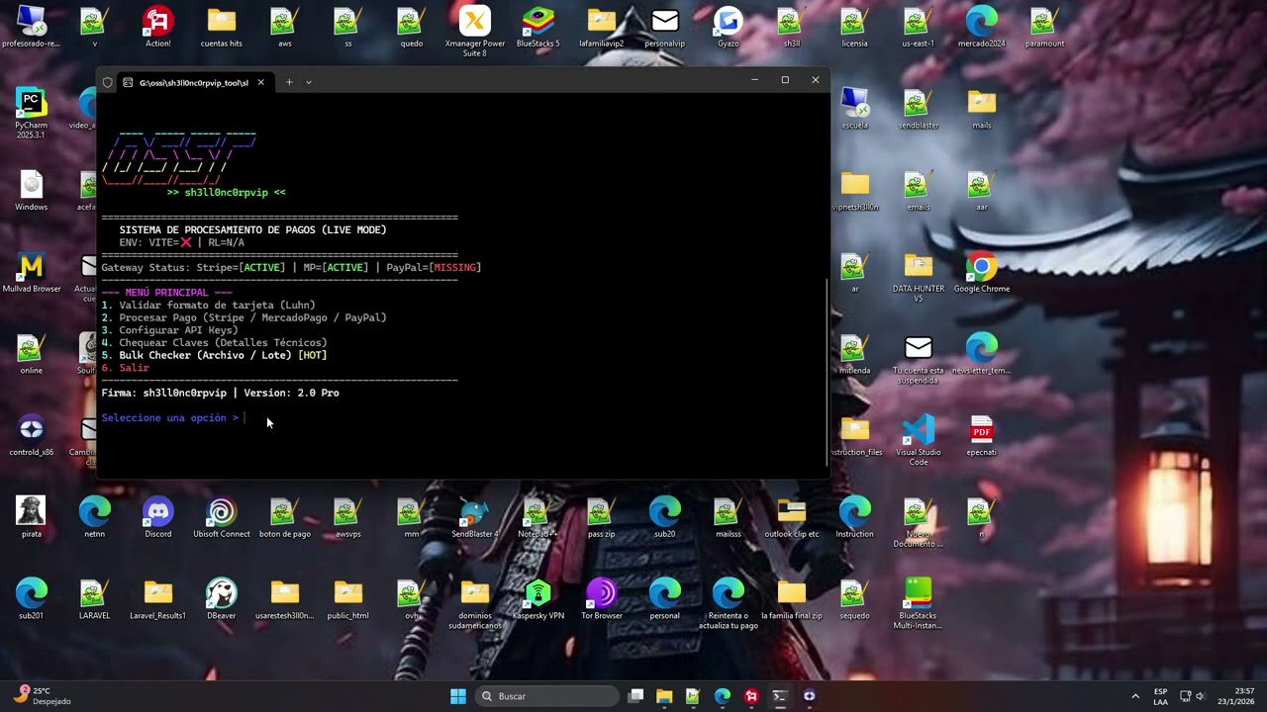Viewport: 1267px width, 712px height.
Task: Open the outlook clip etc folder
Action: point(792,517)
